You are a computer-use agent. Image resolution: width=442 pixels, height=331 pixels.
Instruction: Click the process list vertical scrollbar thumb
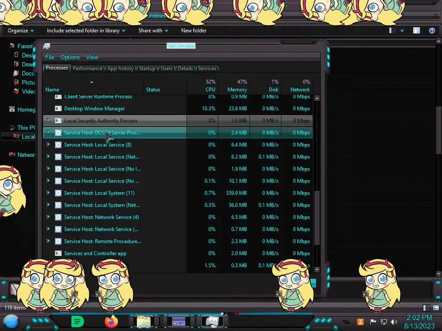click(x=317, y=217)
